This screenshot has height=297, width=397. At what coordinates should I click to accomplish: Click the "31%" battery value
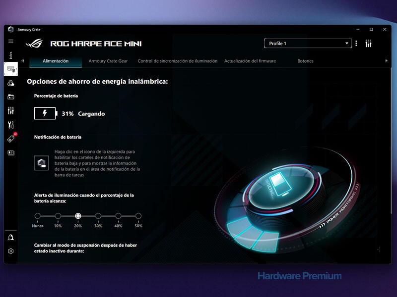point(67,114)
